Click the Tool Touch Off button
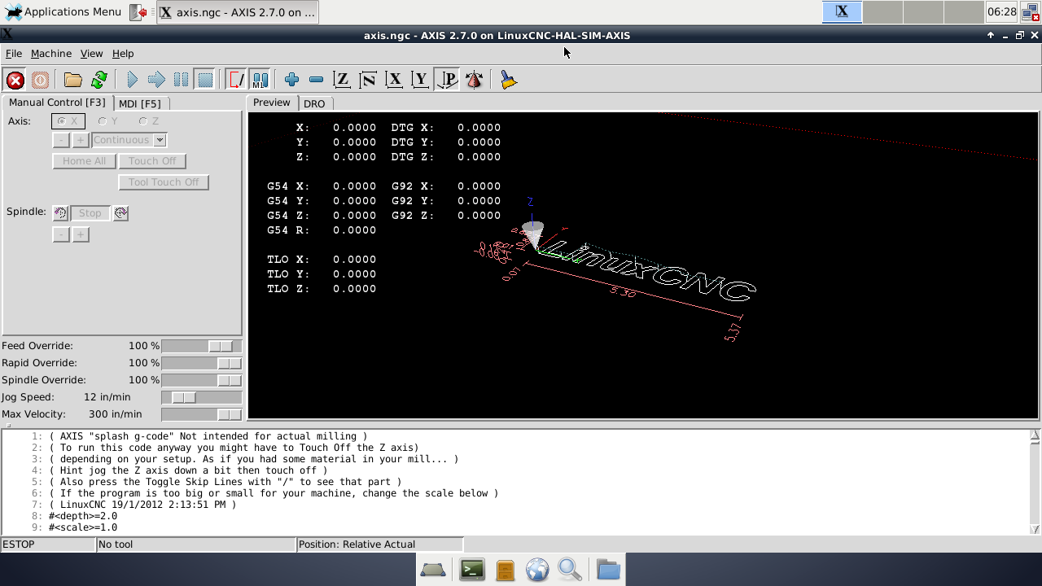This screenshot has height=586, width=1042. tap(164, 182)
